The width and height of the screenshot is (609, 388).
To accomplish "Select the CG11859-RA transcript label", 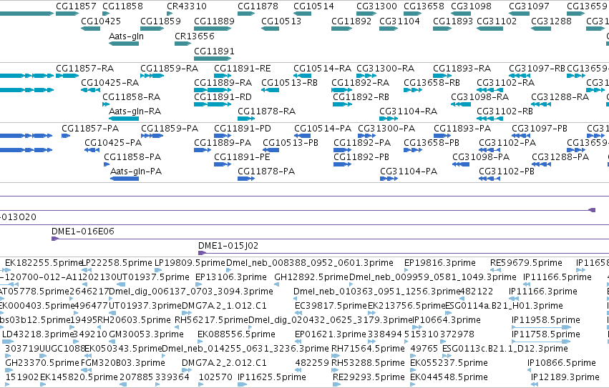I will 170,69.
